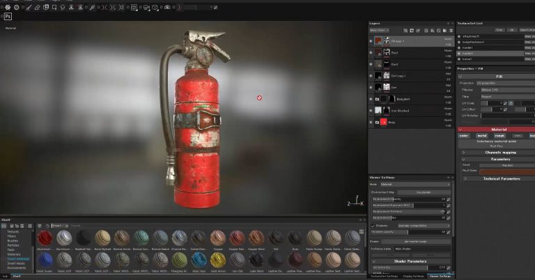Open the Base Color channel dropdown

(378, 31)
